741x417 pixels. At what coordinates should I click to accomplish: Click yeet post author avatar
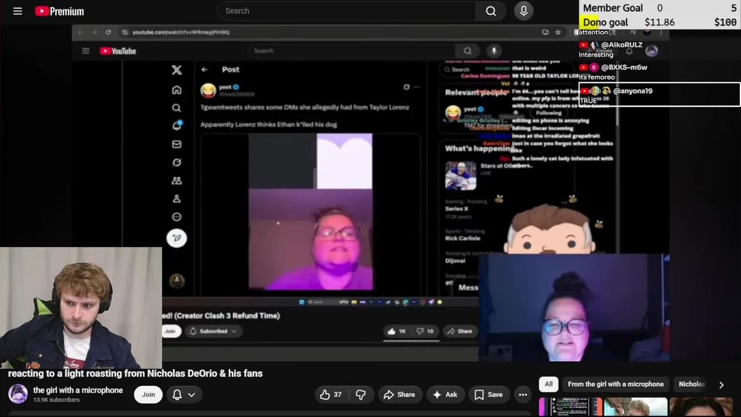click(208, 90)
